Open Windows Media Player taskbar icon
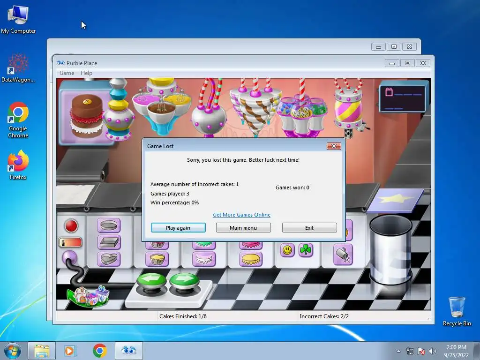480x360 pixels. pyautogui.click(x=70, y=351)
